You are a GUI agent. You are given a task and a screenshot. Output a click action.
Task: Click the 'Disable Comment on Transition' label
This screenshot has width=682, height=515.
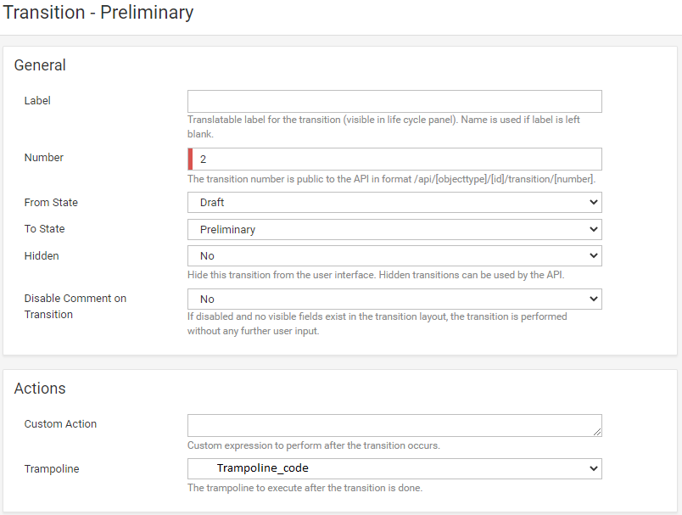click(x=75, y=306)
